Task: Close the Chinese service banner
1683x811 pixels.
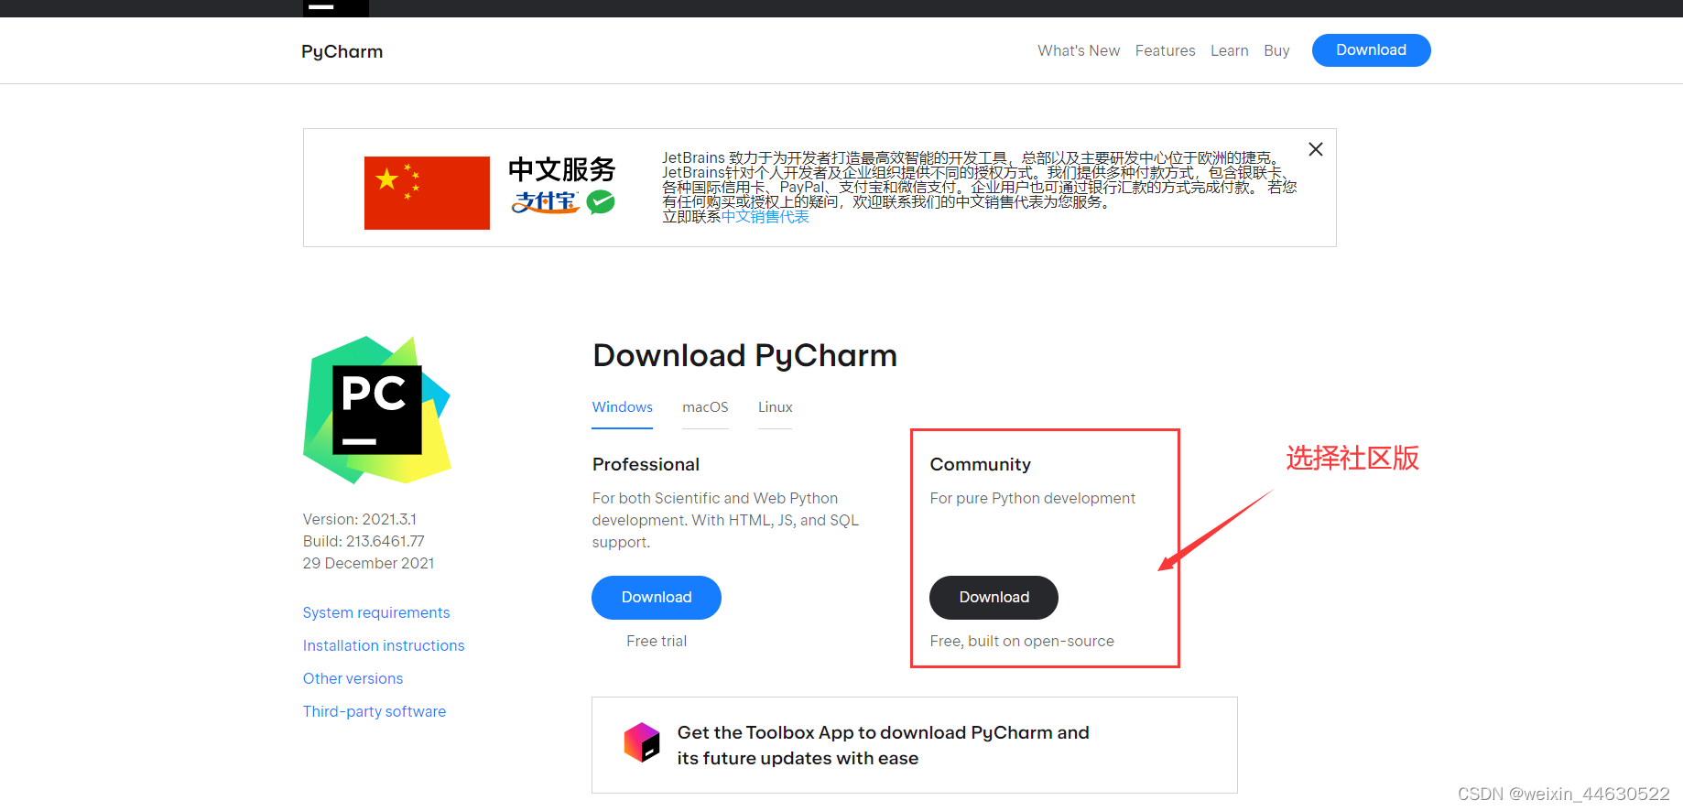Action: click(1316, 149)
